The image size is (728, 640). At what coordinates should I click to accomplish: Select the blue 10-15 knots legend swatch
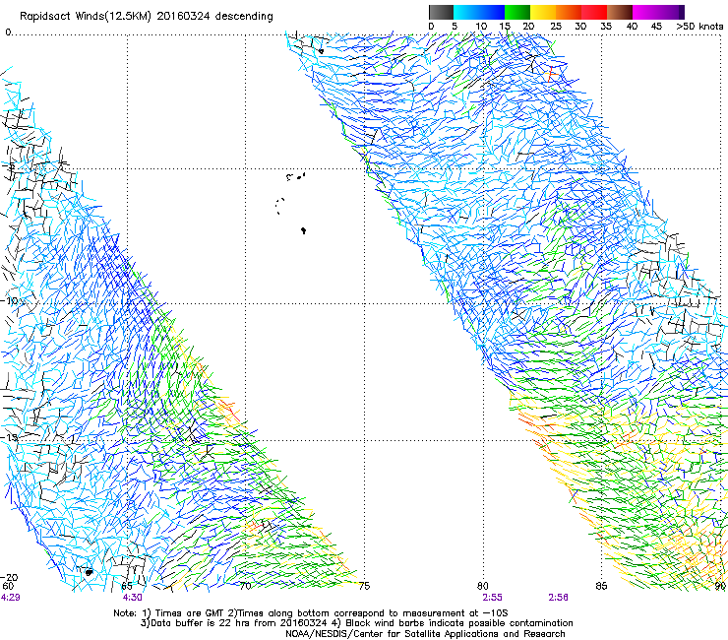tap(492, 12)
